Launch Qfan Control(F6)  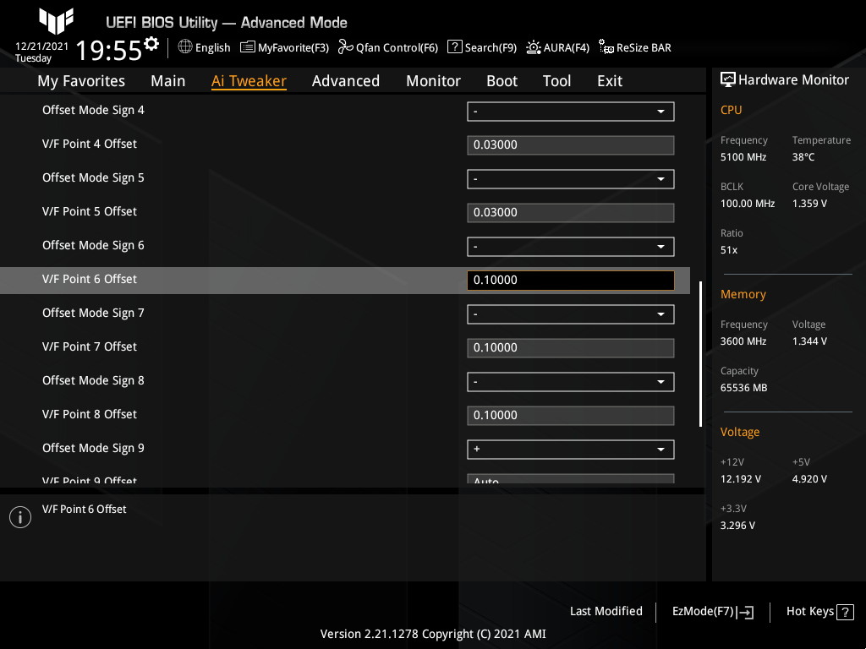(x=397, y=48)
